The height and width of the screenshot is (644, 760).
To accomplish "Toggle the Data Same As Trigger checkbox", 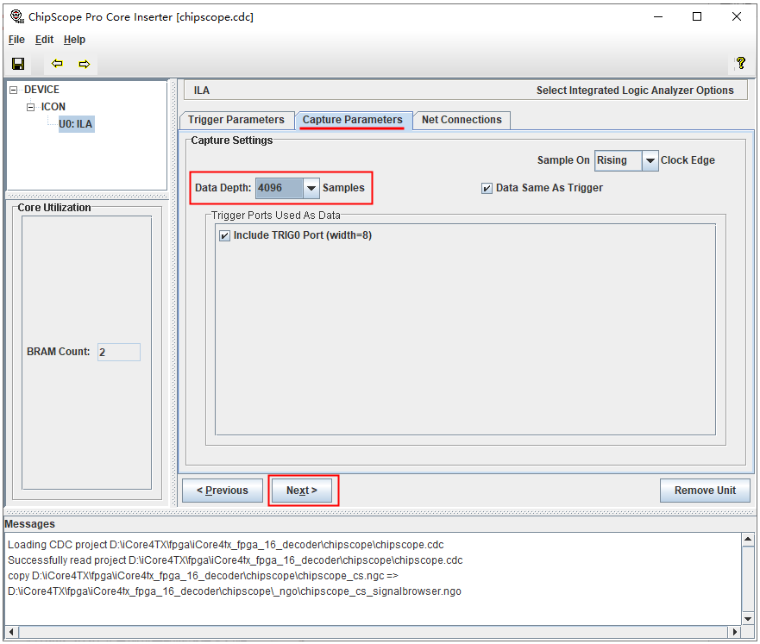I will pos(487,189).
